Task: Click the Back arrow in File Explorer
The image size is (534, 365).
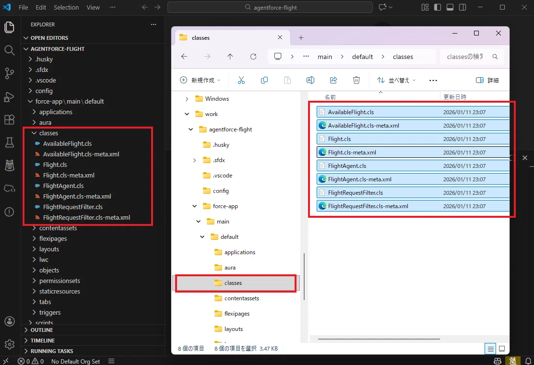Action: 184,57
